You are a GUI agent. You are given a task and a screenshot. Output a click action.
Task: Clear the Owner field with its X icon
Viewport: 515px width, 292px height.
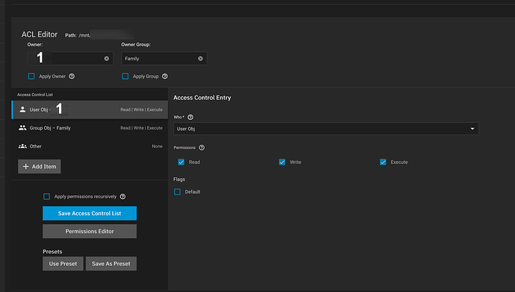[107, 58]
